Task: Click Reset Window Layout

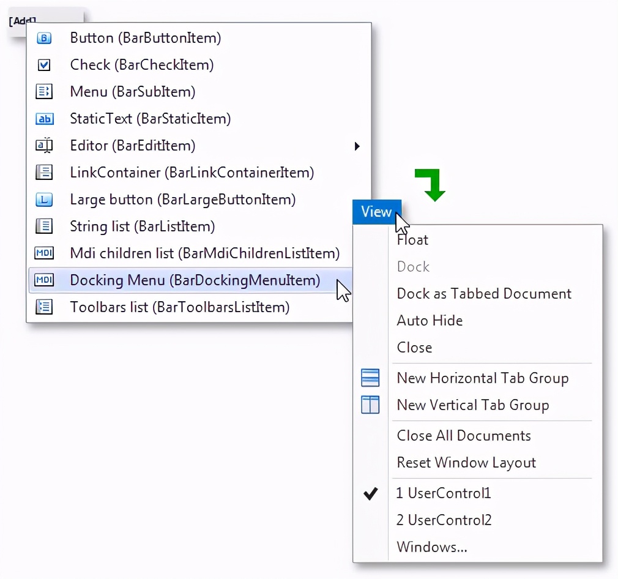Action: (466, 463)
